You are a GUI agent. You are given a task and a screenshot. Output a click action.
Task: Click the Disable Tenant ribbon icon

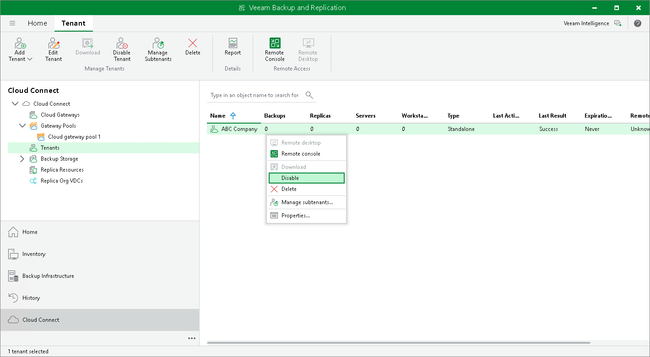[x=122, y=43]
